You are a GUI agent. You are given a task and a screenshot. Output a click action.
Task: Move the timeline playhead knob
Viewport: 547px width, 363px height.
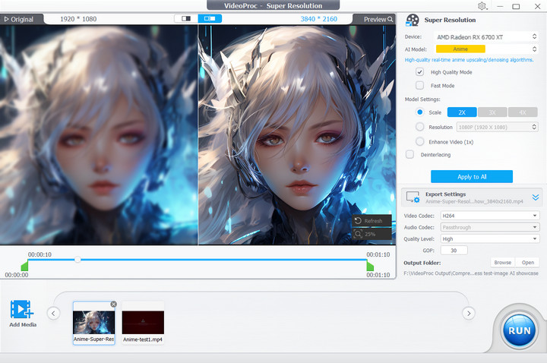pyautogui.click(x=77, y=260)
